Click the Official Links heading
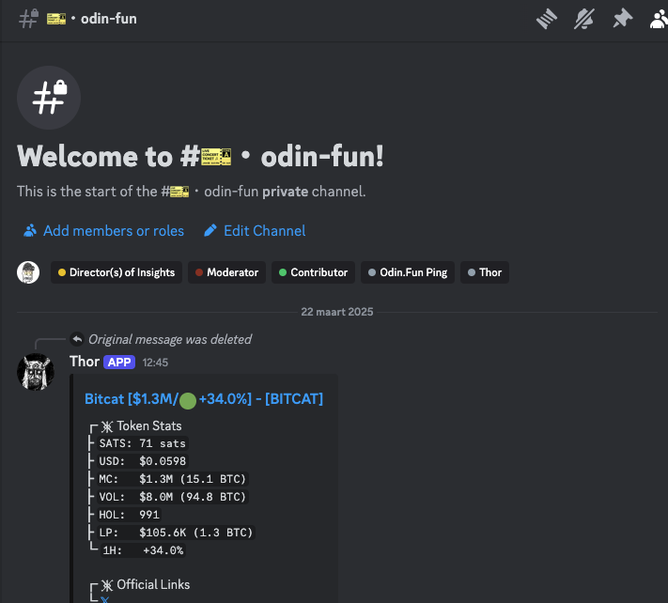 click(x=153, y=585)
